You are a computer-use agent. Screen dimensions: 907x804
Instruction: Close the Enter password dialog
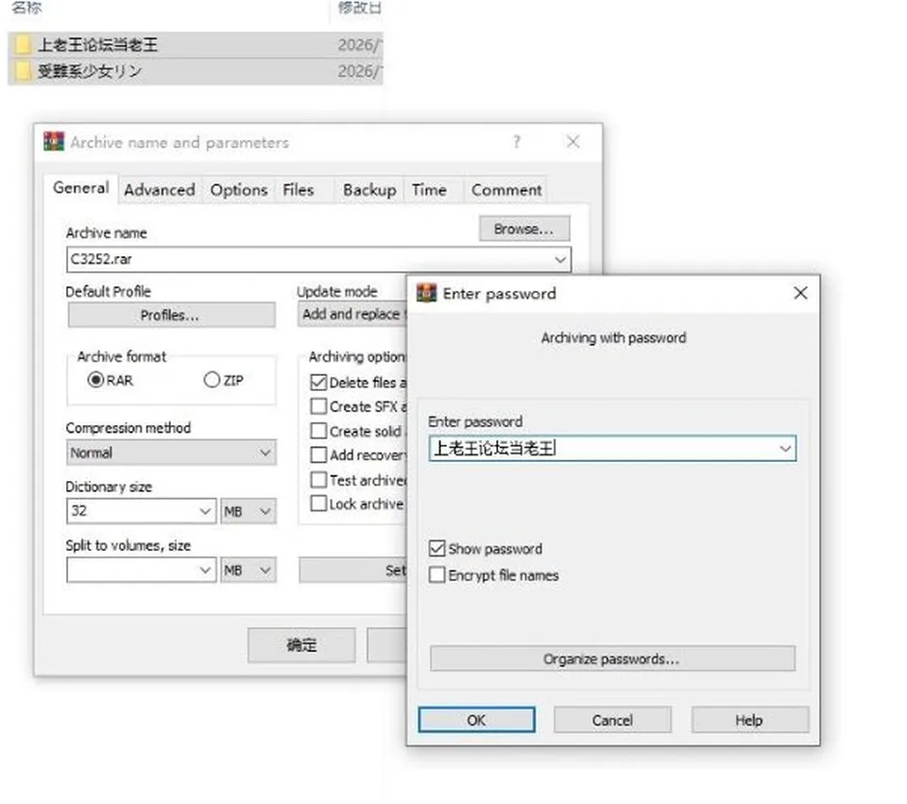(800, 293)
